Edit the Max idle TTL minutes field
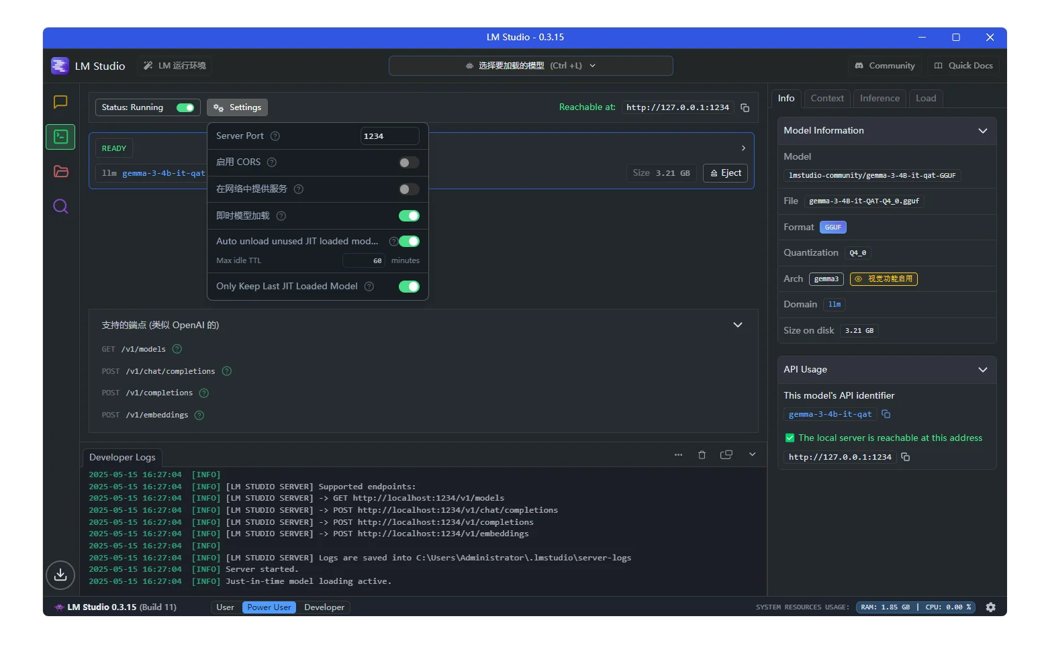Screen dimensions: 1046x647 (365, 261)
